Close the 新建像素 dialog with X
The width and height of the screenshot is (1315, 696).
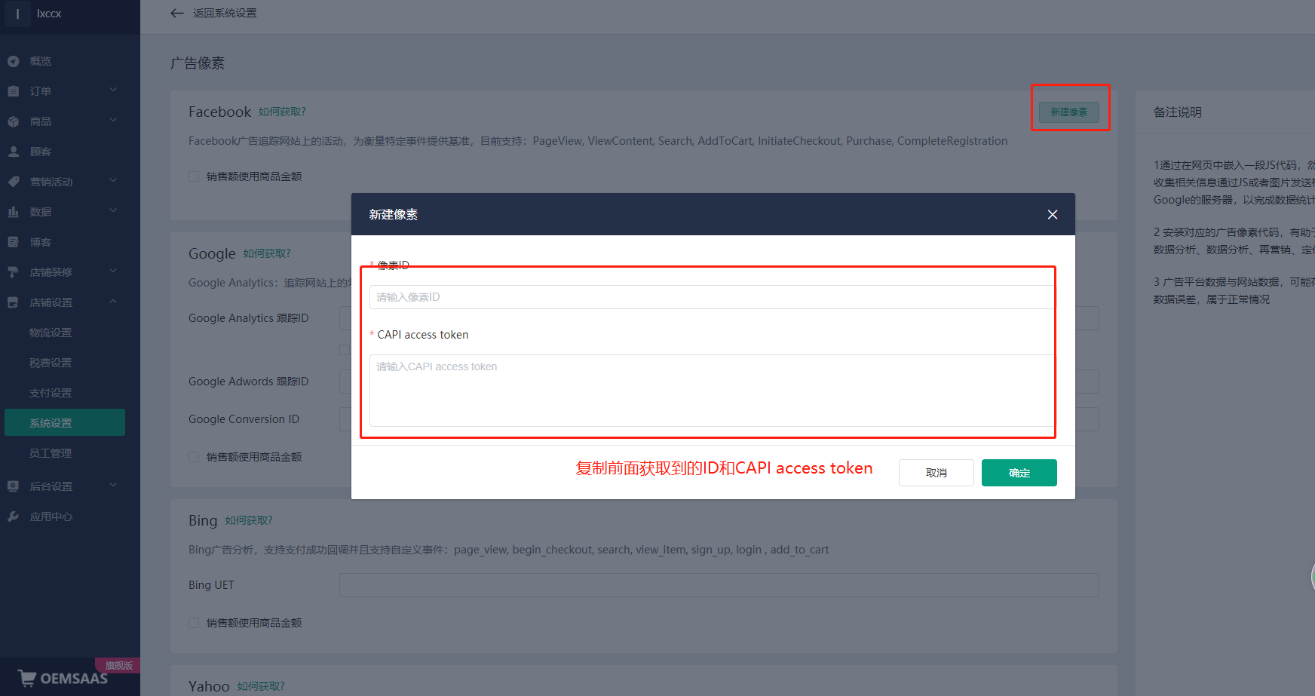coord(1053,215)
